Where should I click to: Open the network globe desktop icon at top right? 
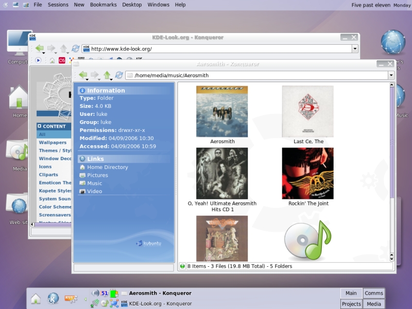[393, 42]
